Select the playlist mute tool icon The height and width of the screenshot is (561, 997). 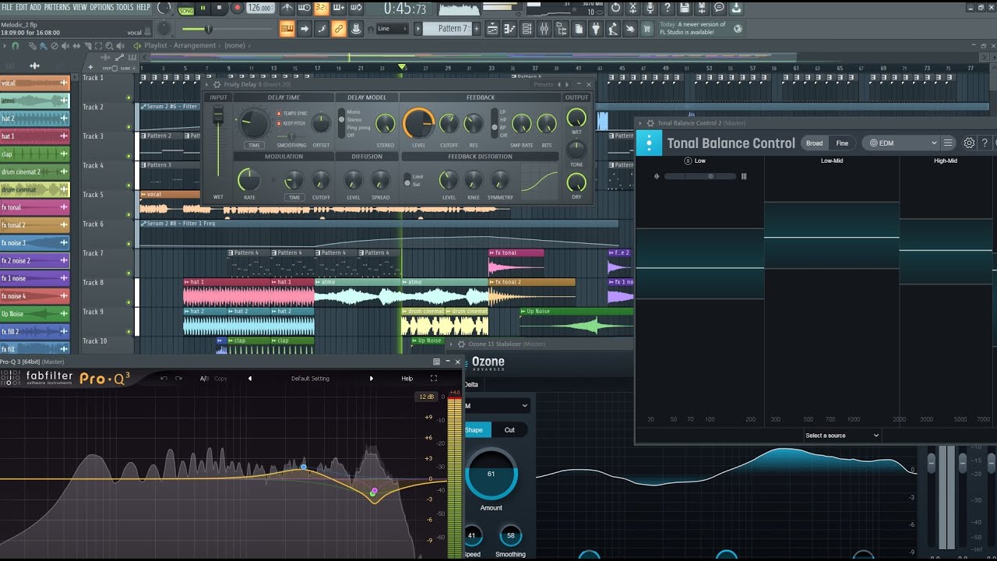click(x=65, y=46)
